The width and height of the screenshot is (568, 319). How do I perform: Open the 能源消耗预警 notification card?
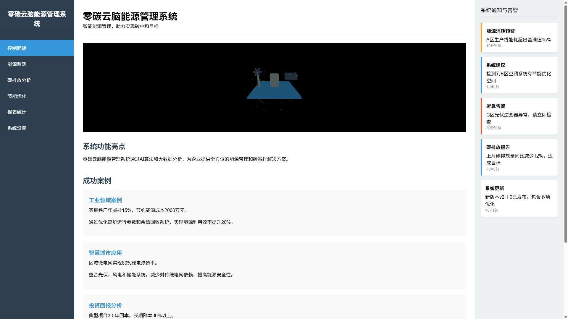coord(519,38)
